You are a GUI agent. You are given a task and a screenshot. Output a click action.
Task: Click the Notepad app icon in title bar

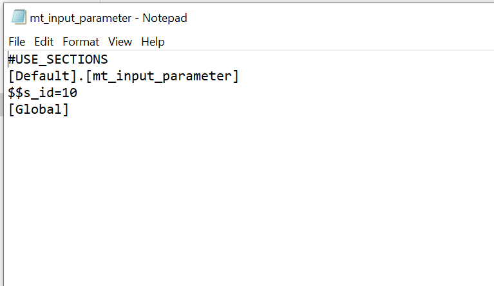click(x=19, y=17)
